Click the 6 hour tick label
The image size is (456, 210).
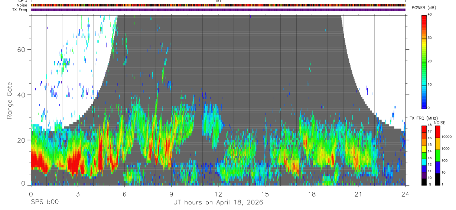pos(124,194)
